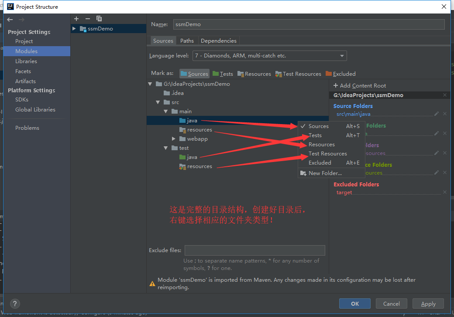Click the Apply button
The width and height of the screenshot is (454, 317).
[428, 304]
